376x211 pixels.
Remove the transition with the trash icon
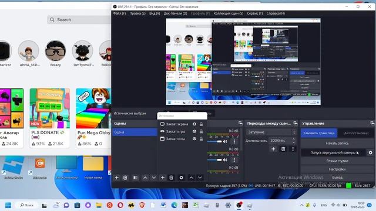[283, 149]
